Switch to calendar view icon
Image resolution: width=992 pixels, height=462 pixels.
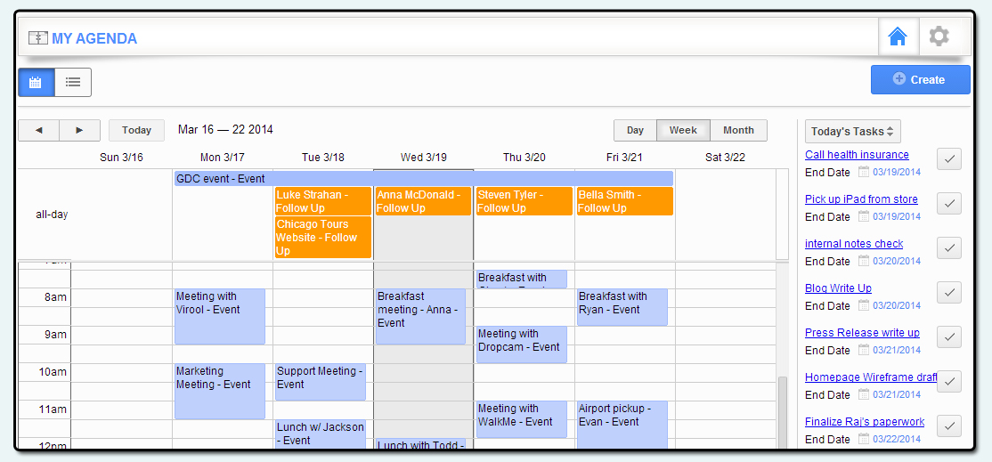click(37, 82)
